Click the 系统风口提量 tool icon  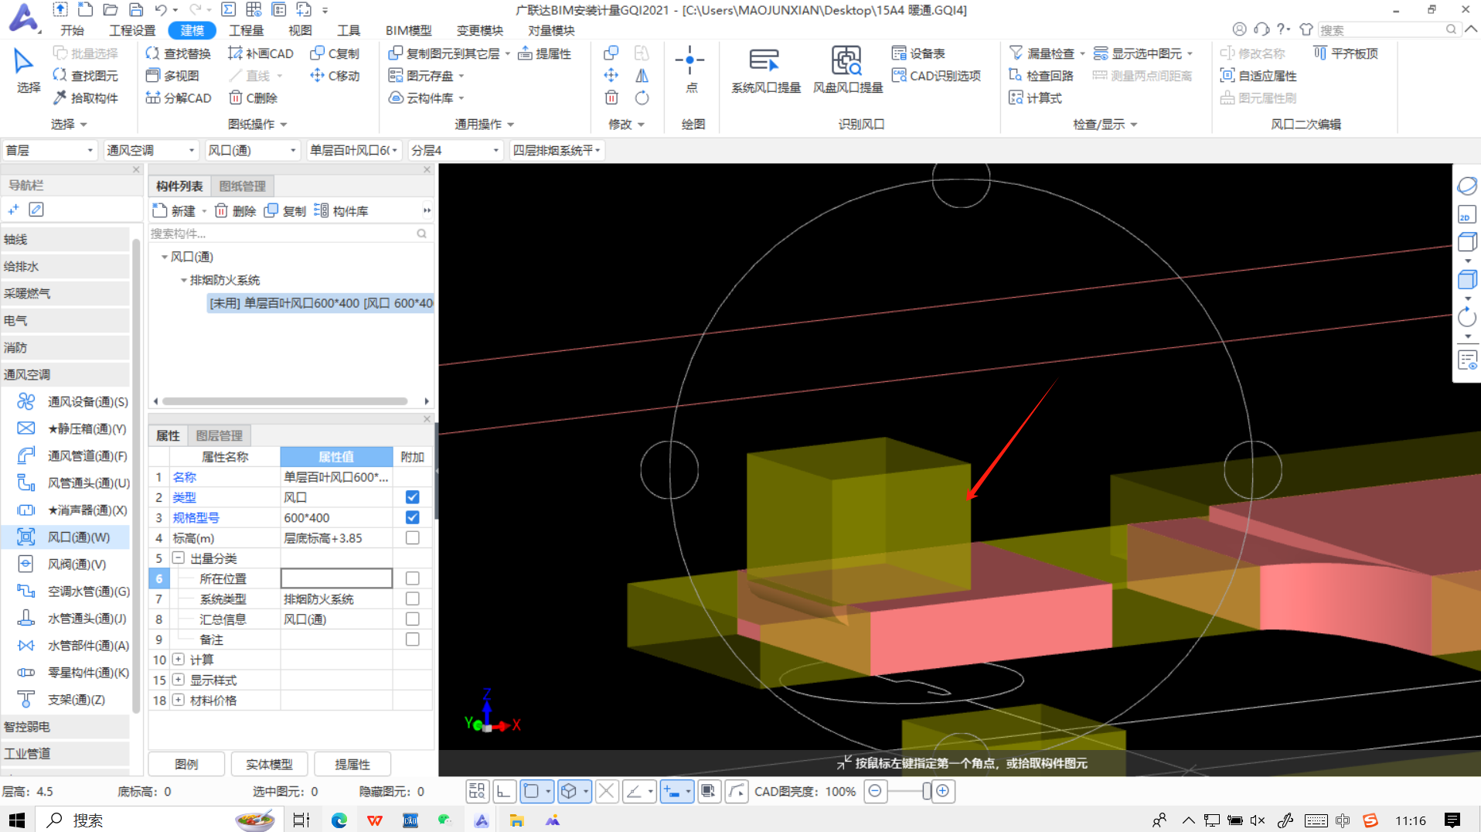click(x=765, y=60)
